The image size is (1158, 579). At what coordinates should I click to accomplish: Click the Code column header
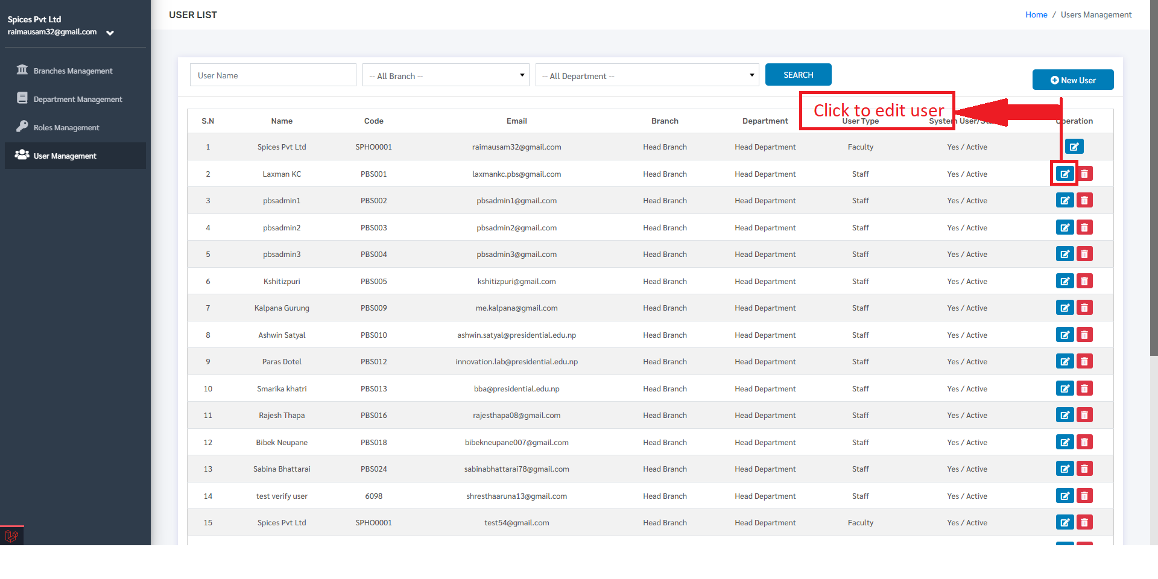(x=374, y=121)
